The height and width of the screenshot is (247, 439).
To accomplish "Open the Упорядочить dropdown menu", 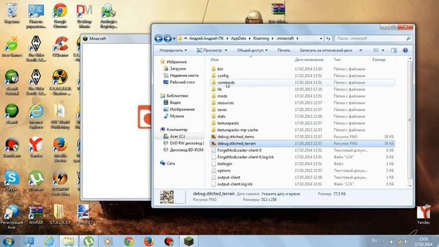I will tap(173, 50).
